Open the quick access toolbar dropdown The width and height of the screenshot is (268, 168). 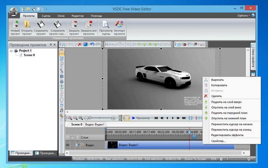[x=47, y=9]
